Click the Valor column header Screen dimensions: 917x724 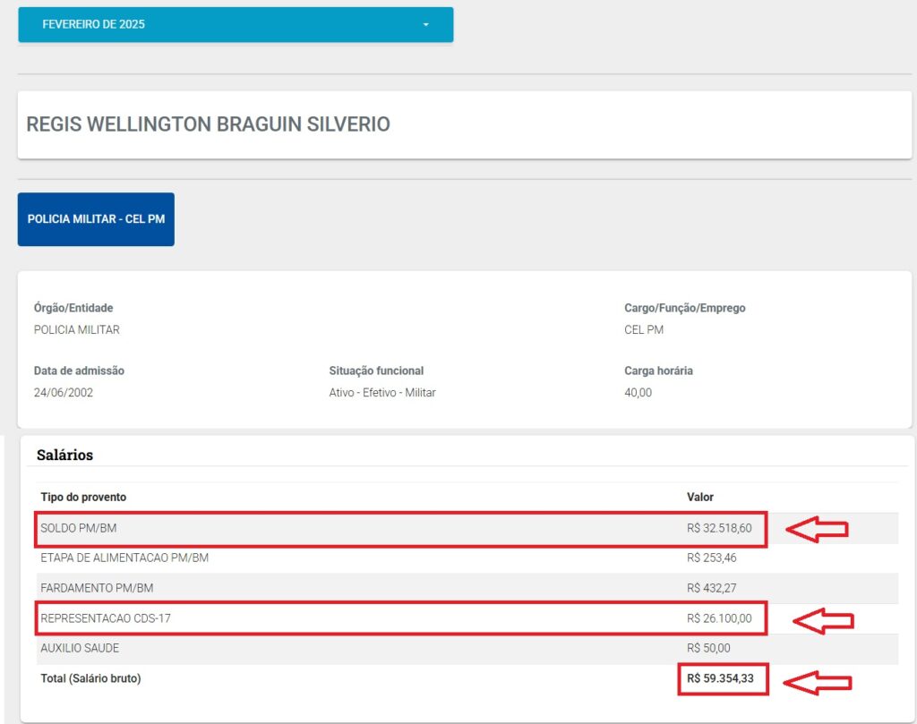700,497
